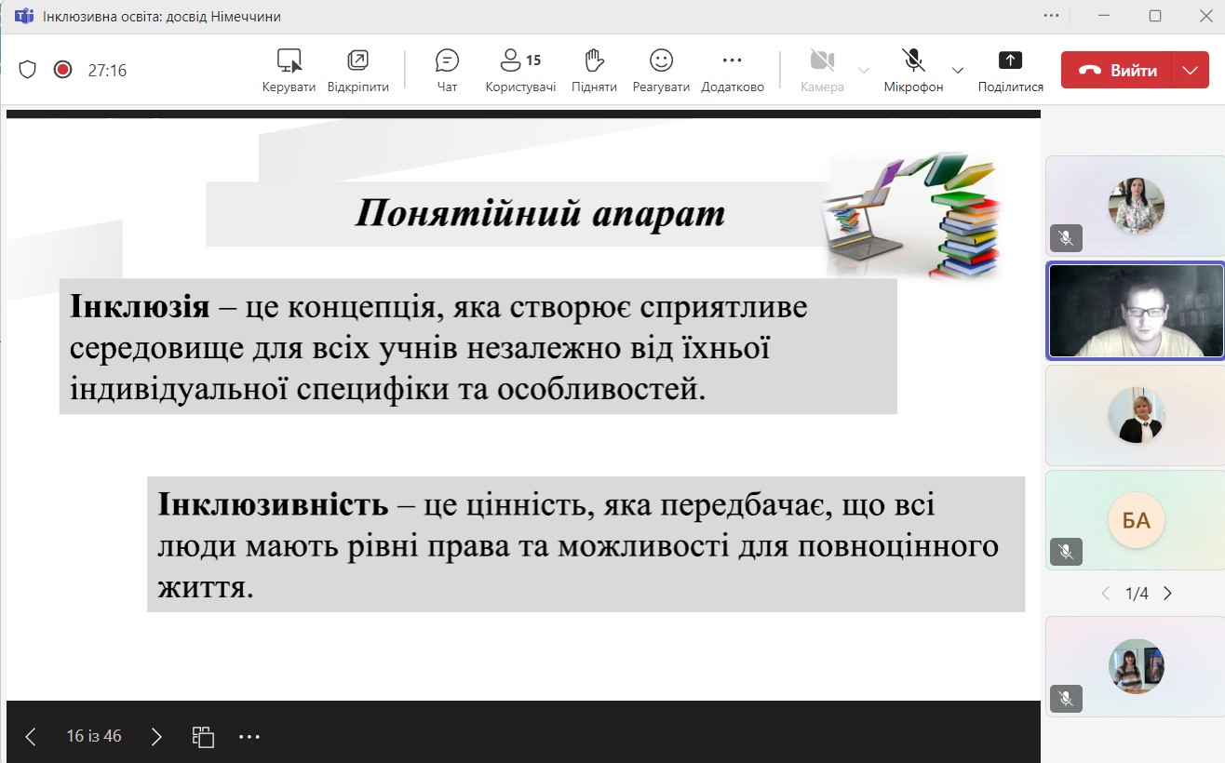Expand microphone options arrow next to Мікрофон
The width and height of the screenshot is (1225, 763).
pos(957,71)
